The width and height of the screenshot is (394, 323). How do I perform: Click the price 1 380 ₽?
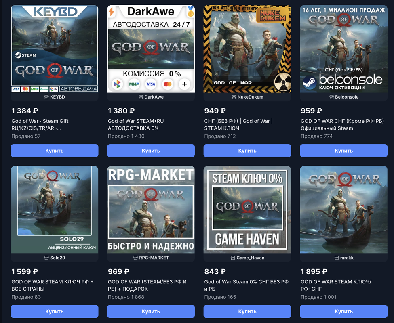tap(121, 111)
